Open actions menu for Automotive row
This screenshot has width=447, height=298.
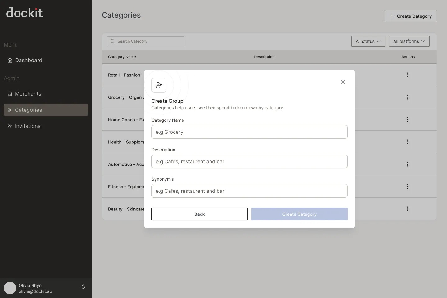point(408,164)
